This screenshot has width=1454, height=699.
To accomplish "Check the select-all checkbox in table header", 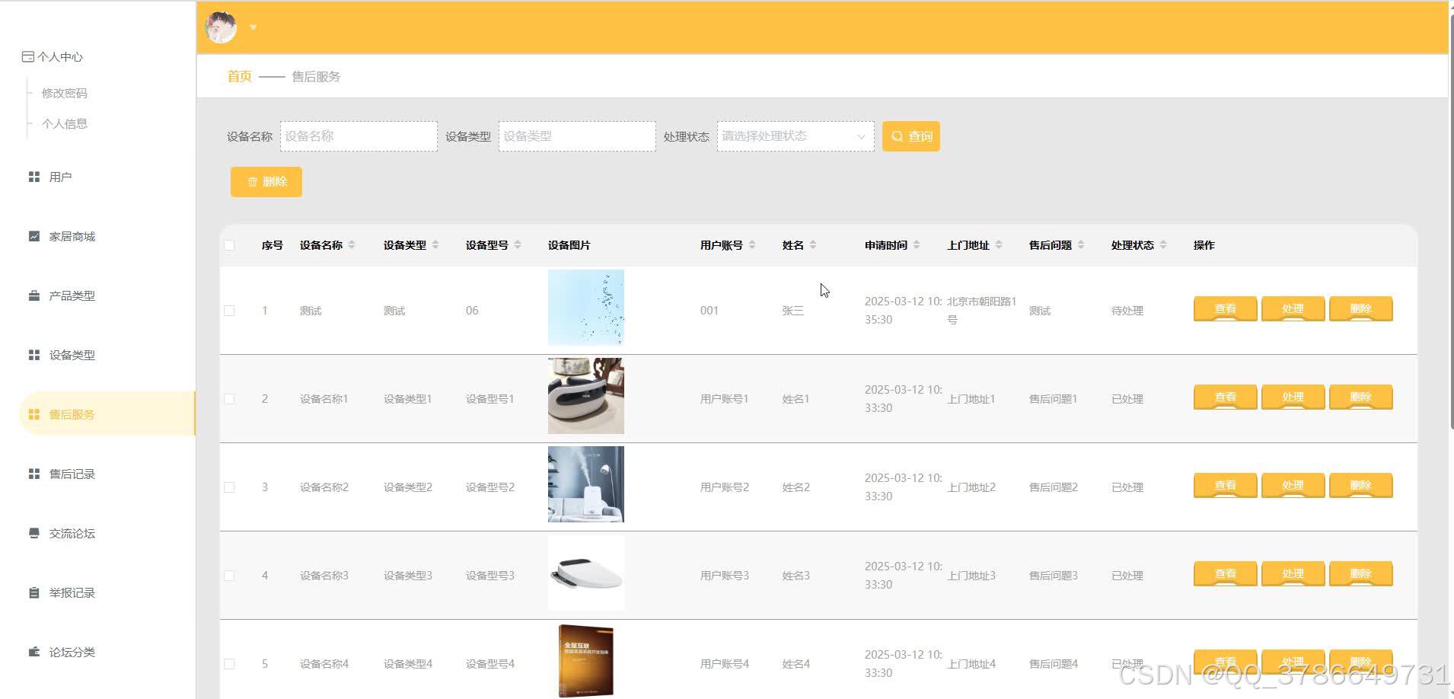I will click(x=230, y=244).
